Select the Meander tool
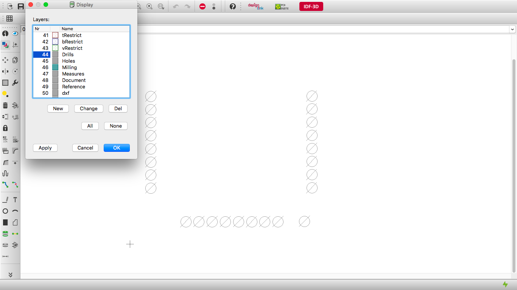 (x=5, y=173)
